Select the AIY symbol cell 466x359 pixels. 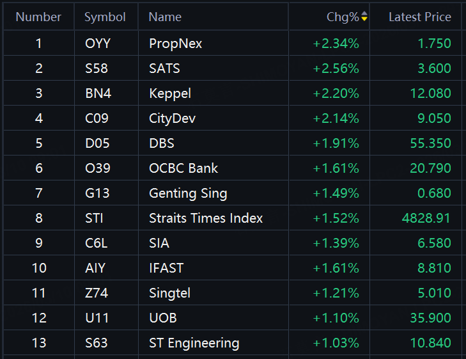pyautogui.click(x=96, y=268)
